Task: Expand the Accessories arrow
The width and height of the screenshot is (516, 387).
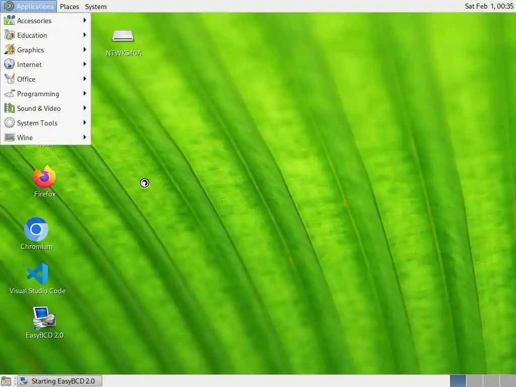Action: point(85,20)
